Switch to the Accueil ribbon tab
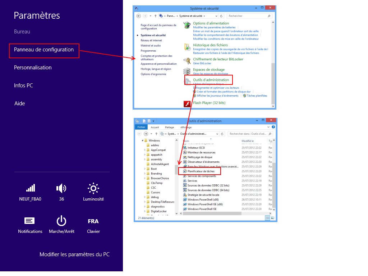Screen dimensions: 368x276 coord(155,127)
